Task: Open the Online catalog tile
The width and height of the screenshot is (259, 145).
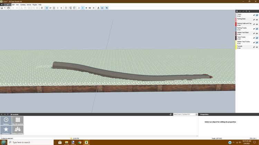Action: [x=18, y=130]
